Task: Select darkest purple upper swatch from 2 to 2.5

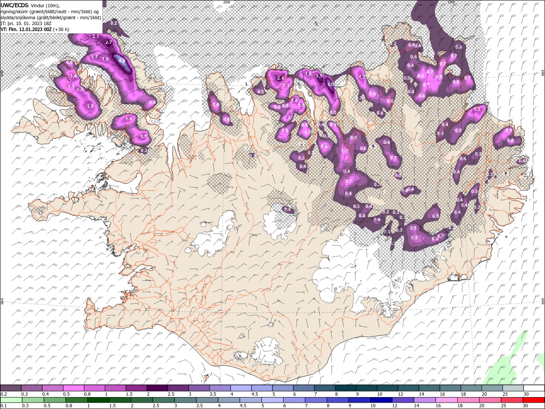Action: 157,388
